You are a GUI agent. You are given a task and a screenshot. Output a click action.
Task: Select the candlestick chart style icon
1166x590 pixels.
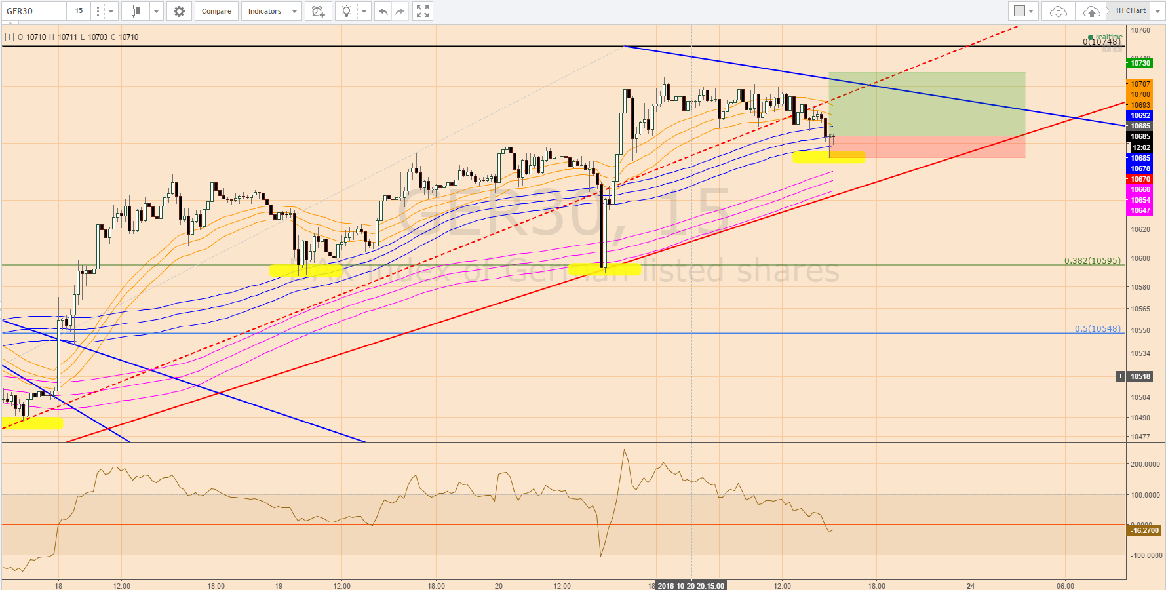coord(136,11)
